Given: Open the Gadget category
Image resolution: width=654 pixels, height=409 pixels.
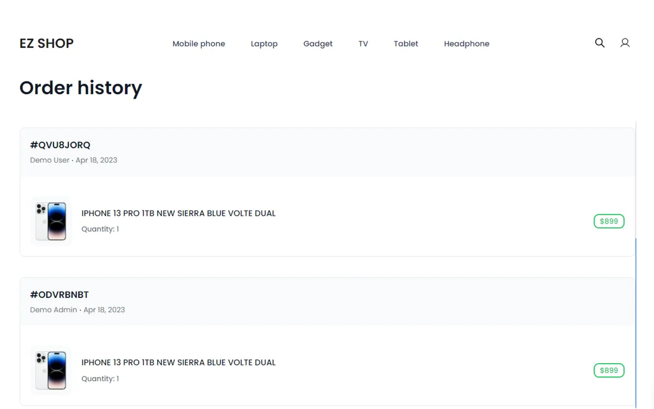Looking at the screenshot, I should click(318, 44).
